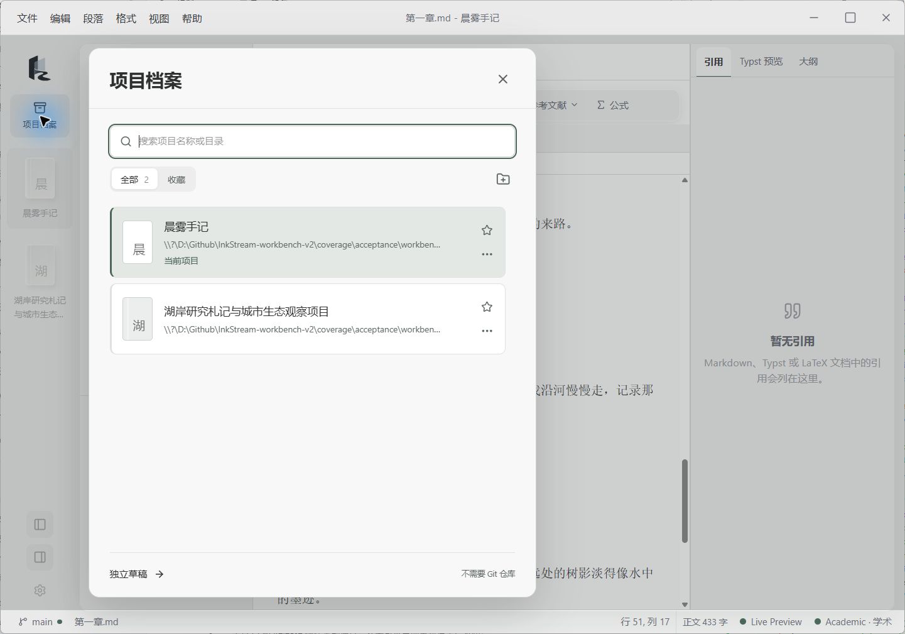Open settings via the gear icon
Image resolution: width=905 pixels, height=634 pixels.
[x=40, y=591]
